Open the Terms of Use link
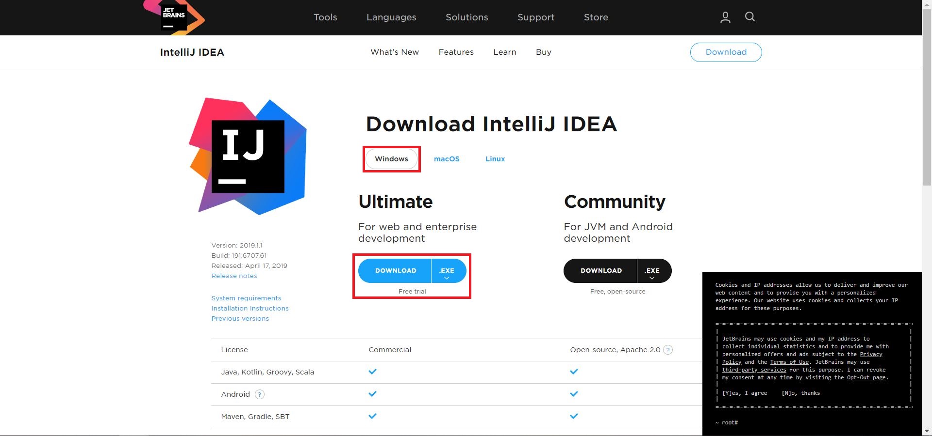 789,362
